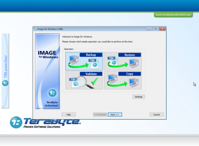Choose the Validate operation tile
Screen dimensions: 199x146
coord(84,80)
